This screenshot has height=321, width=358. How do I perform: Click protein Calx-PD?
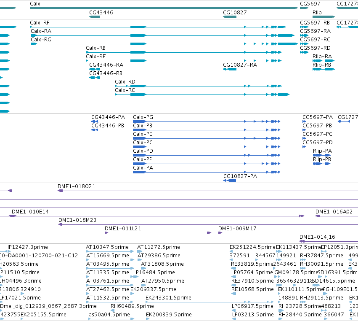[143, 151]
